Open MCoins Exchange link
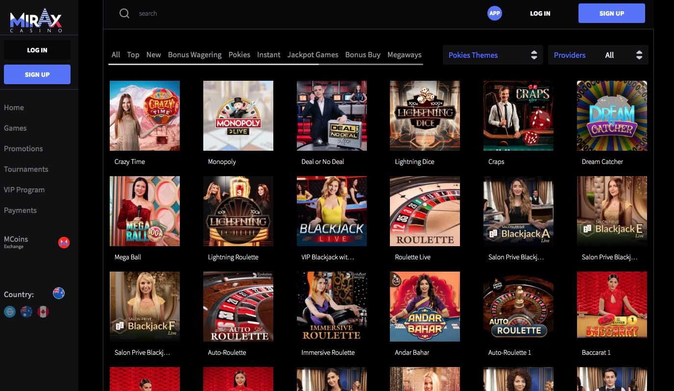Image resolution: width=674 pixels, height=391 pixels. tap(16, 242)
